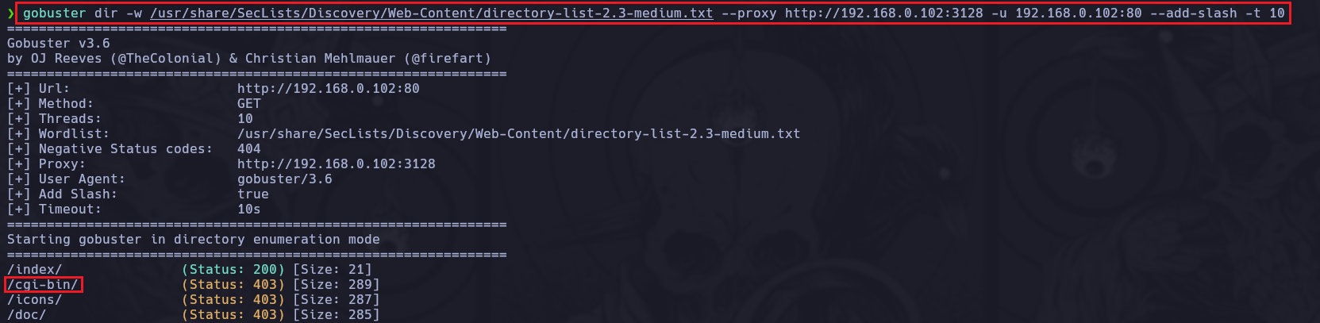Click the Negative Status codes 404 value
Viewport: 1320px width, 323px height.
(248, 149)
